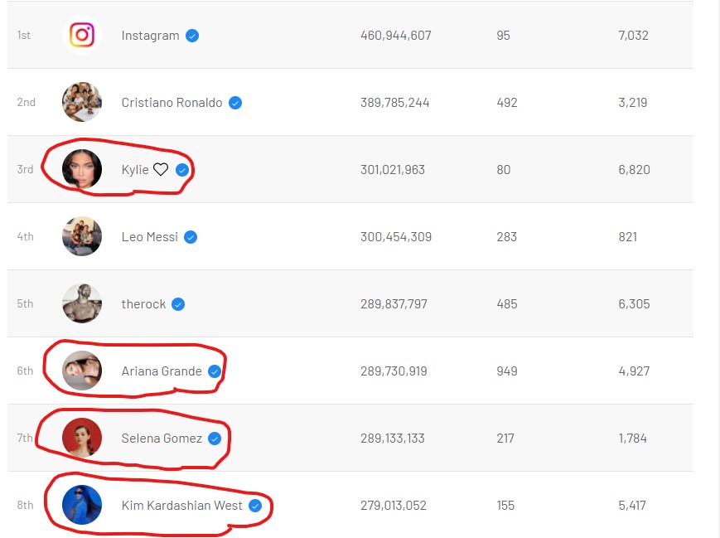Click Ariana Grande's verified checkmark
The height and width of the screenshot is (538, 720).
coord(215,371)
